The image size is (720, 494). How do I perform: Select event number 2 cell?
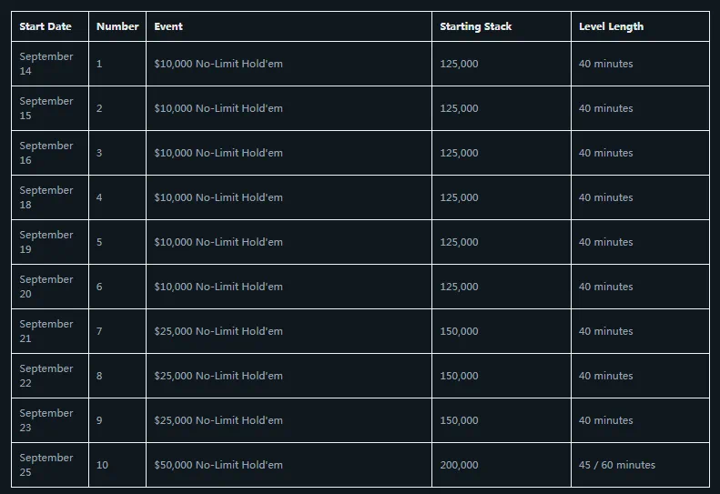(99, 108)
